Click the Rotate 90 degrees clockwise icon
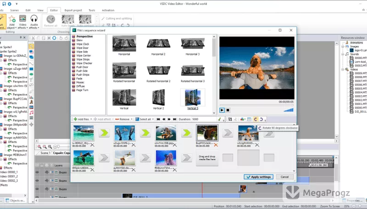367x209 pixels. coord(256,119)
